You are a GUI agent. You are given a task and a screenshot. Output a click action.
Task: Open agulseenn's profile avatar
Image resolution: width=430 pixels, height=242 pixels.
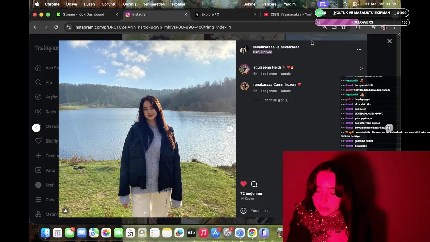click(x=244, y=69)
